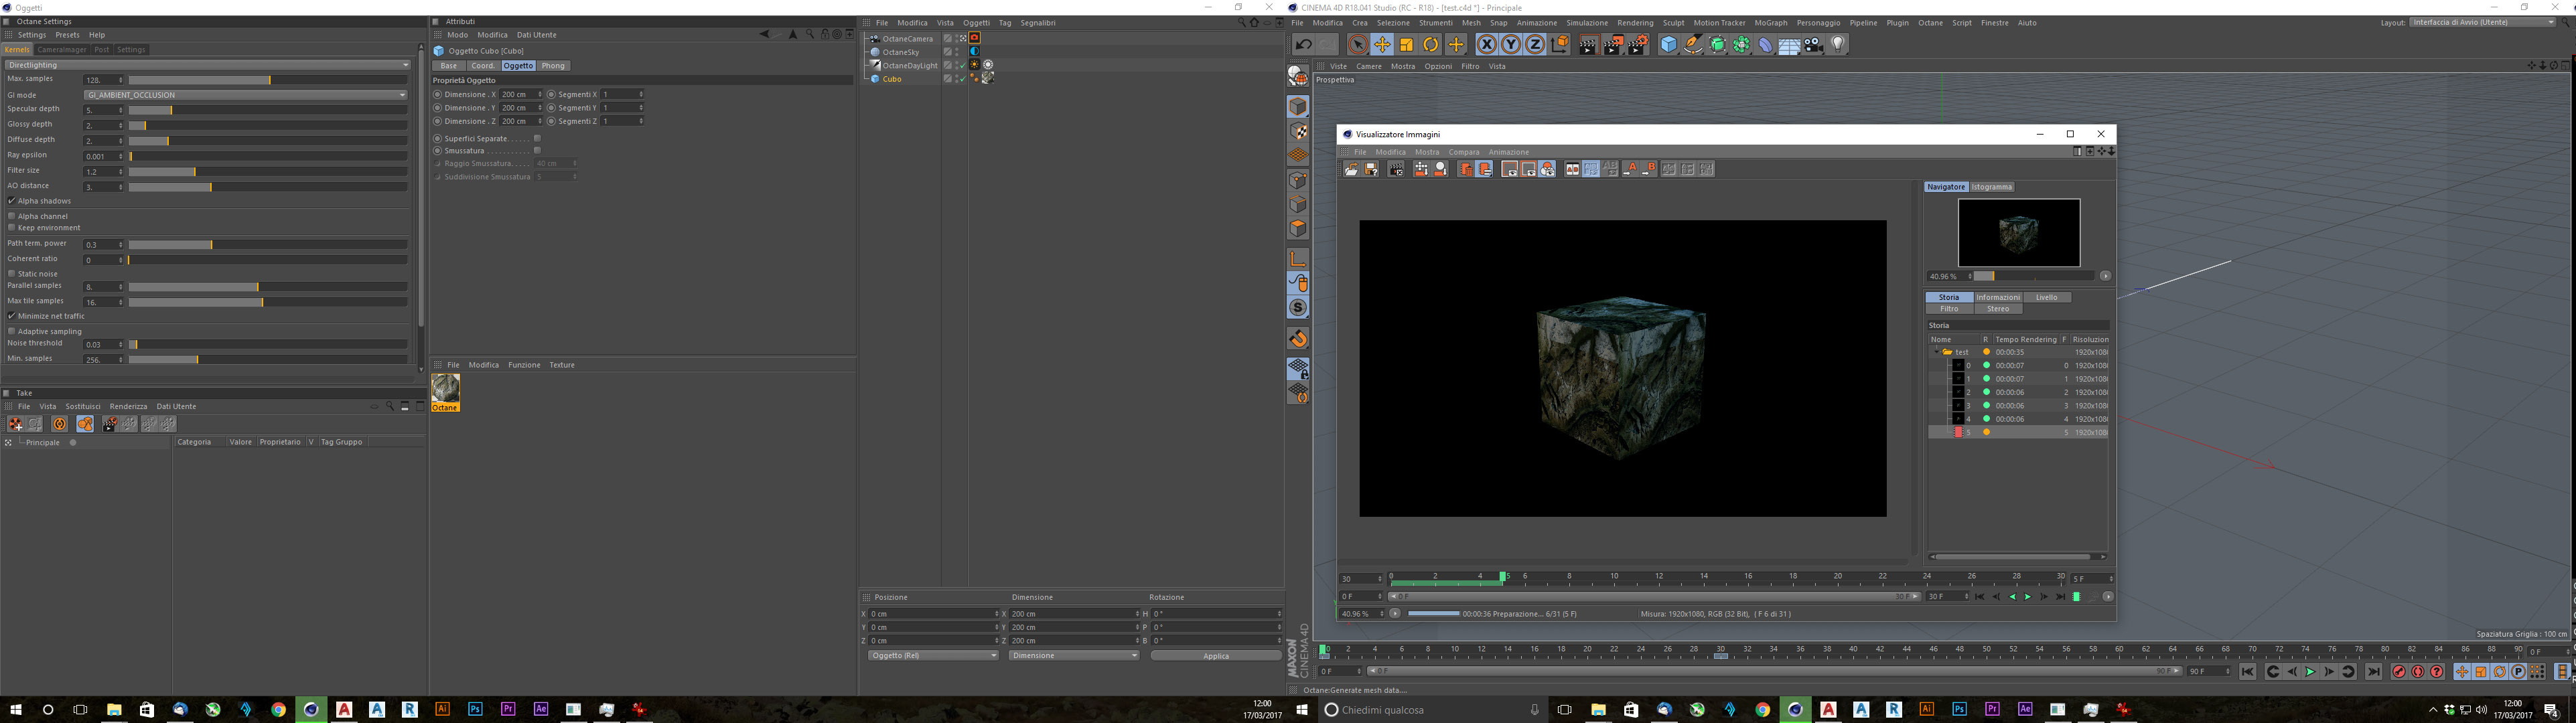Open the Istogramma tab in picture viewer

coord(1992,187)
